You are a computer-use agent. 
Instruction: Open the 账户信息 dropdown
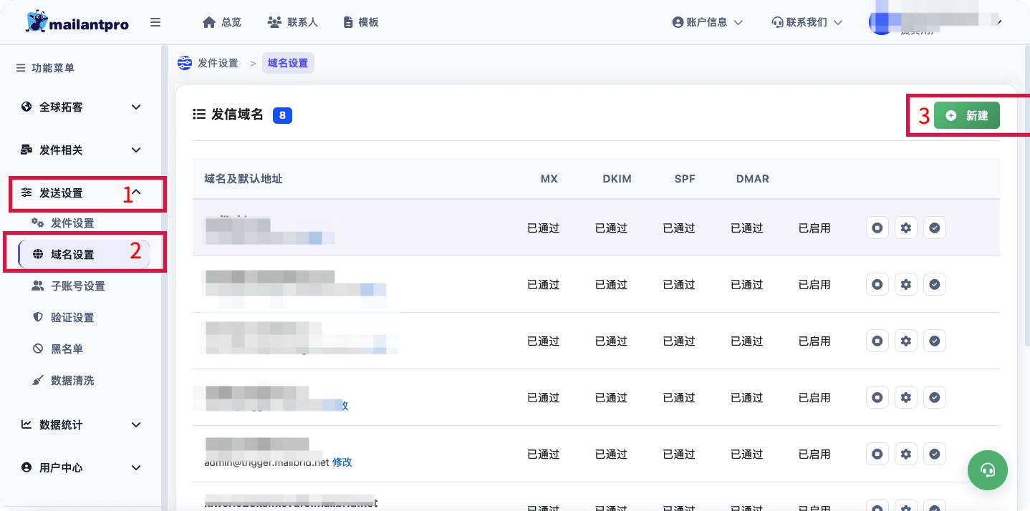(707, 22)
